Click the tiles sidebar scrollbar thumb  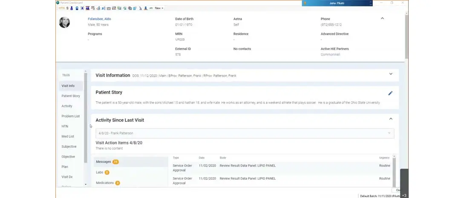[x=86, y=118]
